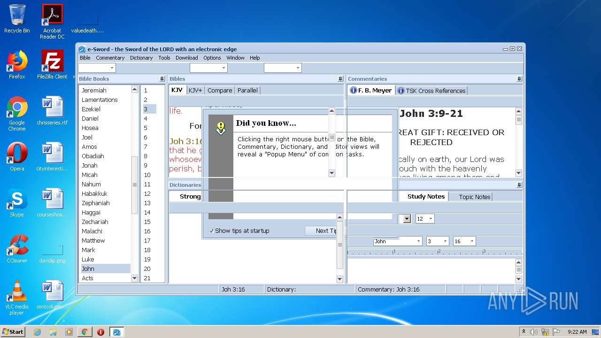The image size is (601, 338).
Task: Open the Bible menu
Action: pyautogui.click(x=85, y=58)
